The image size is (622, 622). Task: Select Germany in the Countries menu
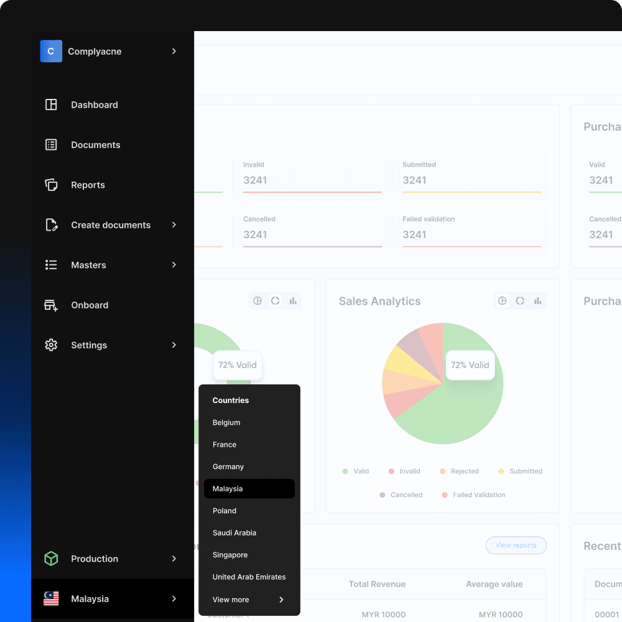click(x=228, y=466)
